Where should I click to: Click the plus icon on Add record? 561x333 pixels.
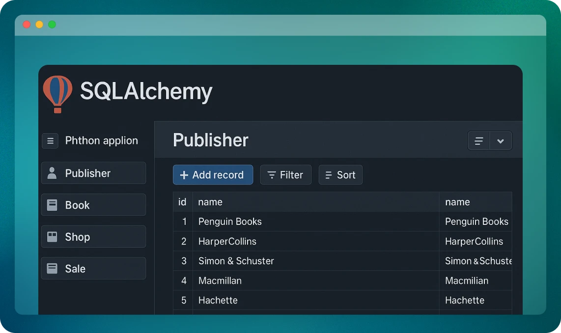[184, 175]
